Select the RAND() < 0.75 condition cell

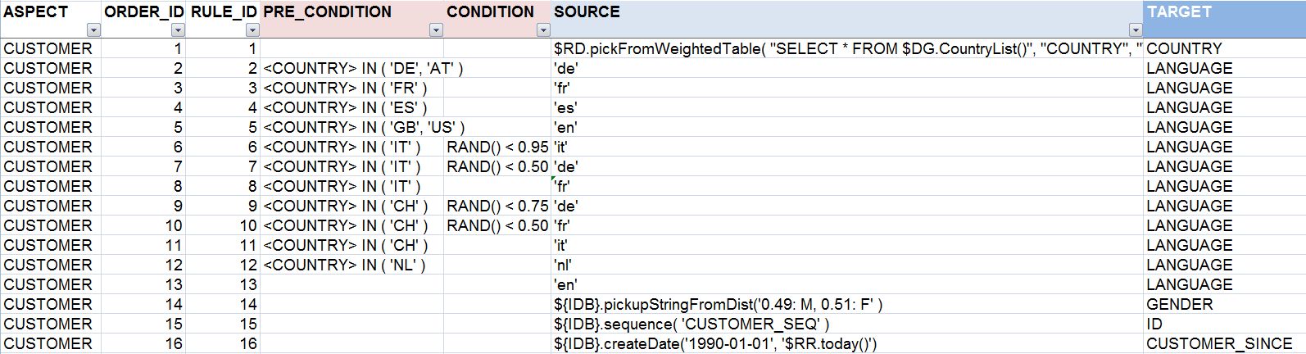(497, 206)
